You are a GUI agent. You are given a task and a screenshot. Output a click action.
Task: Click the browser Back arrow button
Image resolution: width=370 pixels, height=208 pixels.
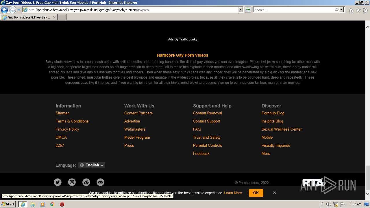(4, 10)
